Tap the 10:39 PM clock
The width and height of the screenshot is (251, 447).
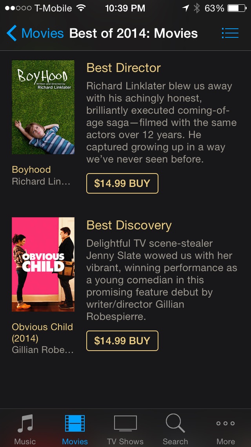125,8
